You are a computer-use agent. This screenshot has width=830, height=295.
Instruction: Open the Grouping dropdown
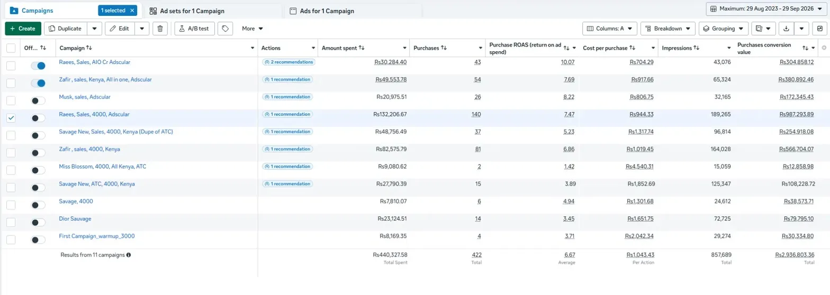click(724, 29)
